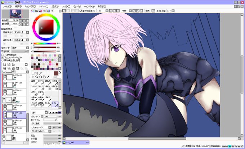Select the zoom magnifier tool
Screen dimensions: 245x149
37,77
